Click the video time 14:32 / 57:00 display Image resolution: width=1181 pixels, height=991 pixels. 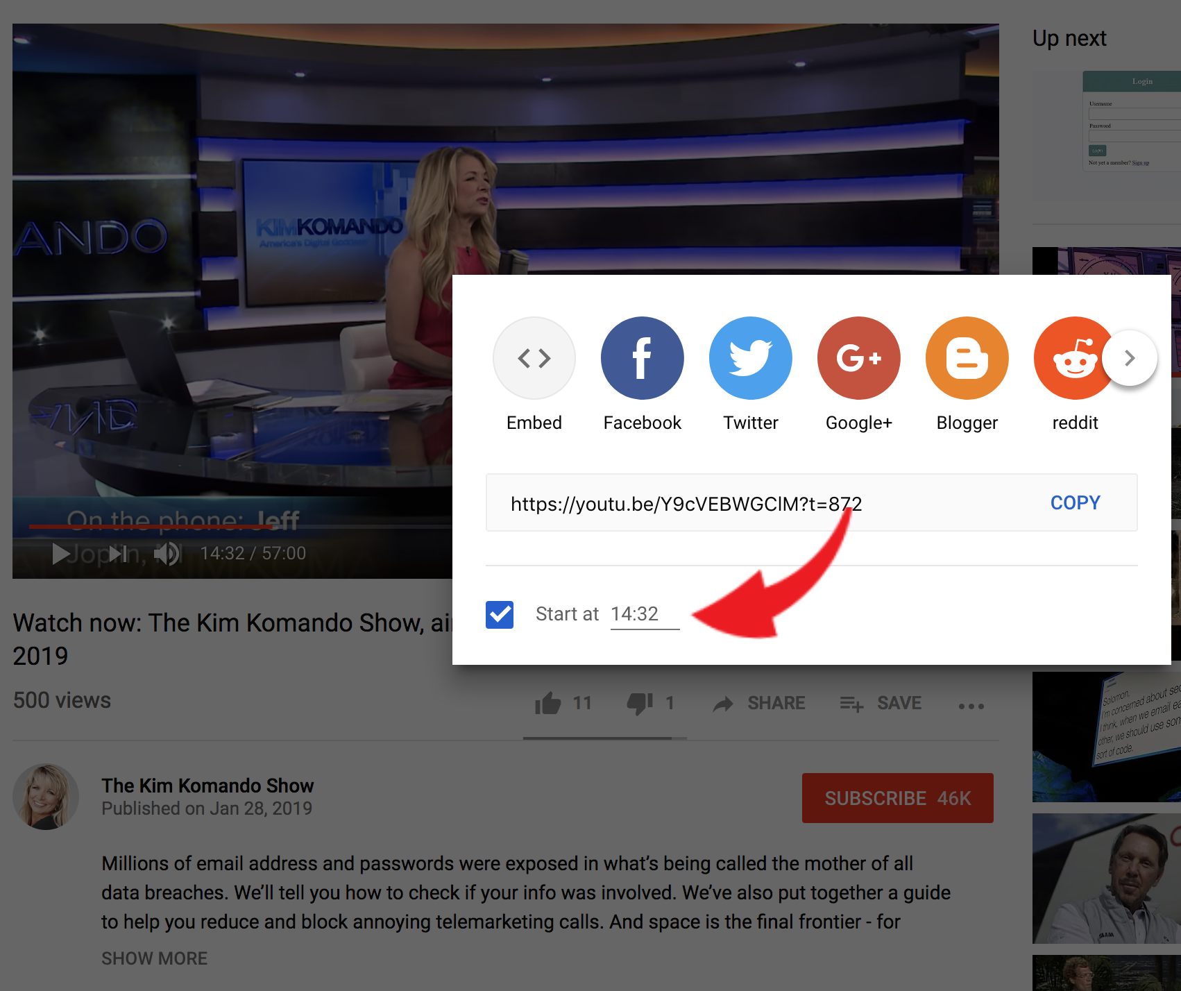[x=253, y=553]
